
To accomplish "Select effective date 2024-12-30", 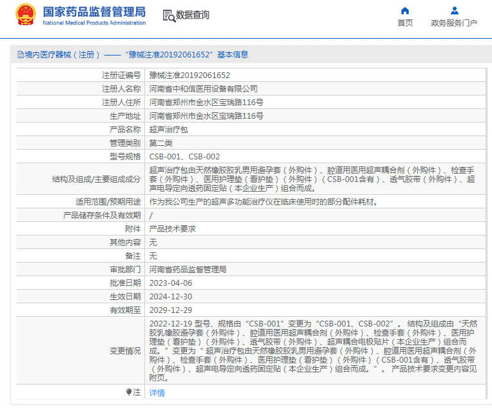I will [171, 296].
